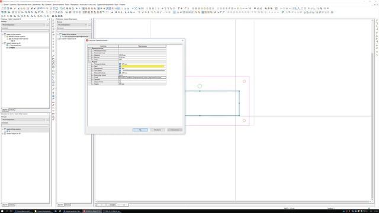Activate the highlighted red-icon app on the taskbar

(92, 211)
